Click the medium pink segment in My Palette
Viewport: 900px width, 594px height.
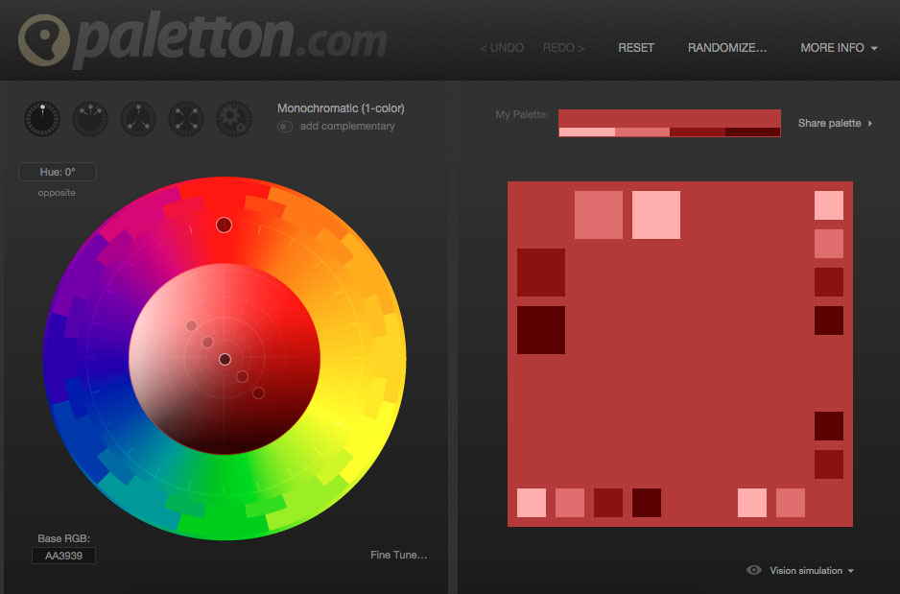click(x=642, y=132)
